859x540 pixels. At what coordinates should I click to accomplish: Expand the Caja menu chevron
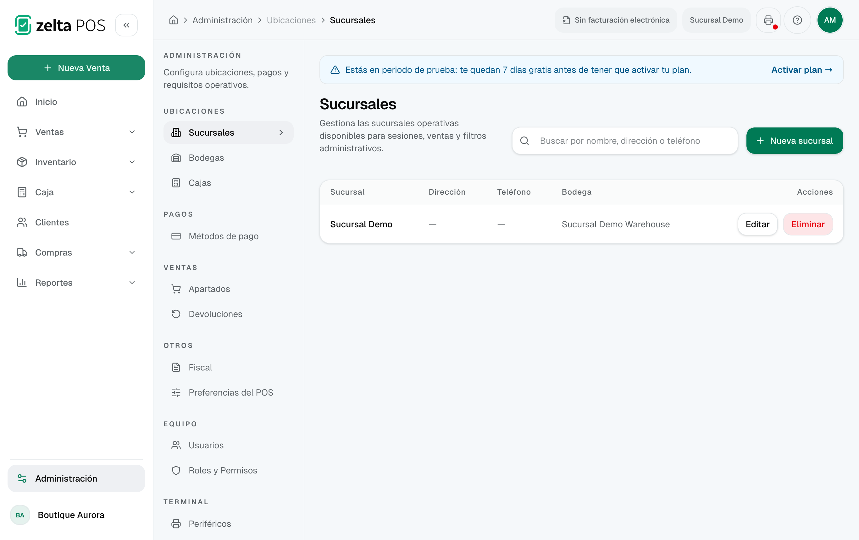(132, 192)
